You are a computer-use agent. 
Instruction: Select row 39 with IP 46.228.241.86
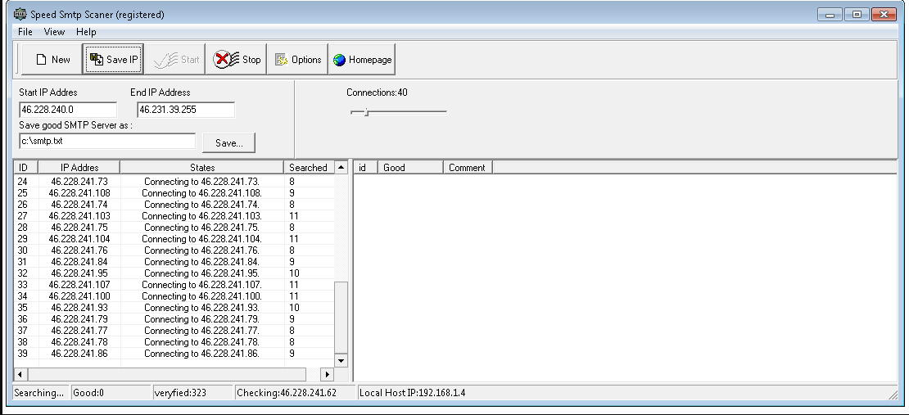pyautogui.click(x=174, y=354)
